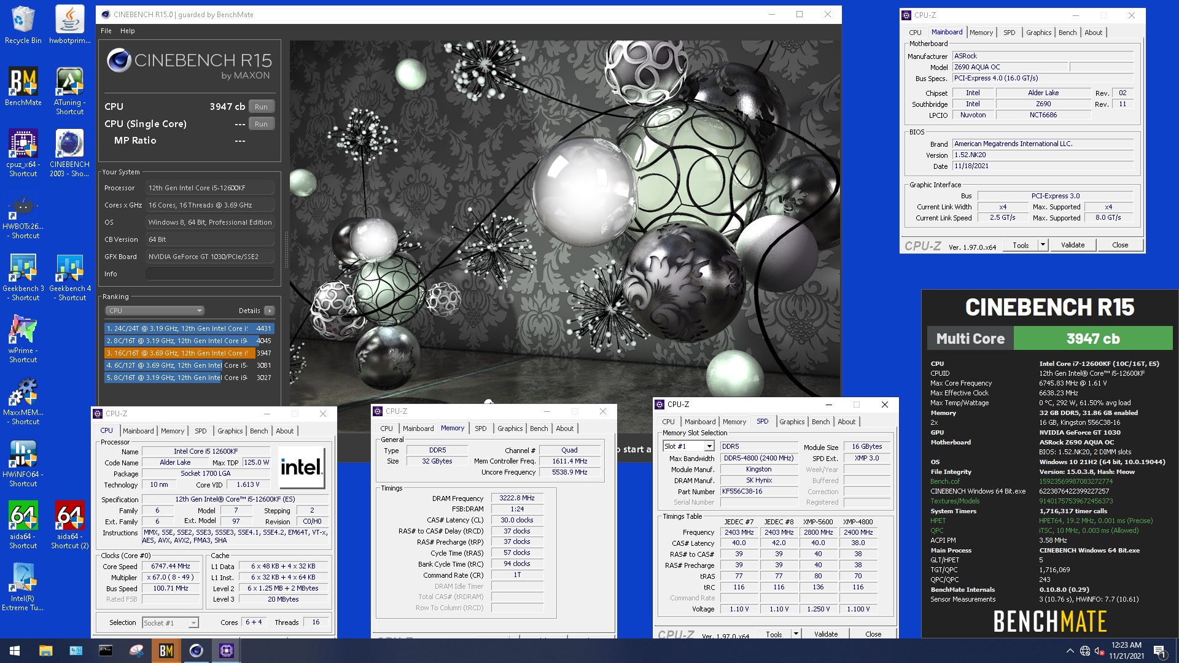This screenshot has height=663, width=1179.
Task: Click the DRAM Frequency 3222.8 MHz value
Action: pyautogui.click(x=516, y=498)
